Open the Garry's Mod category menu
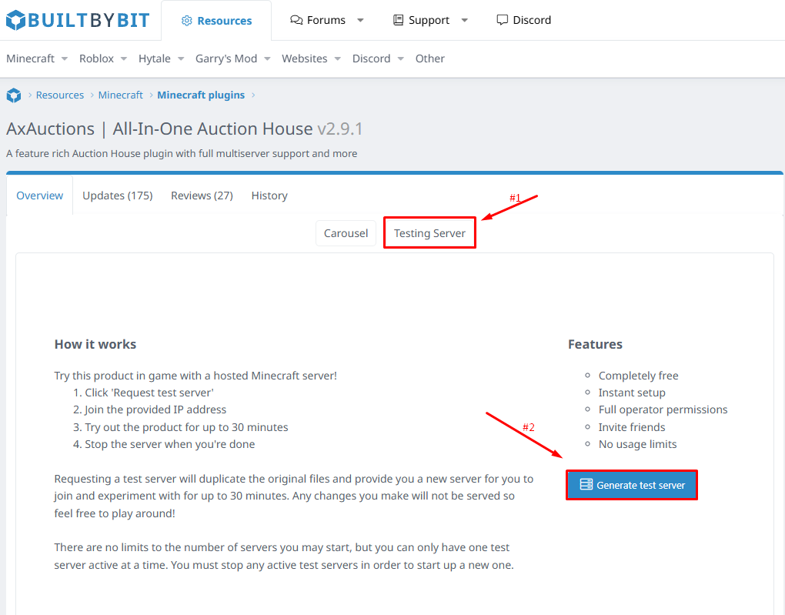 [x=226, y=58]
